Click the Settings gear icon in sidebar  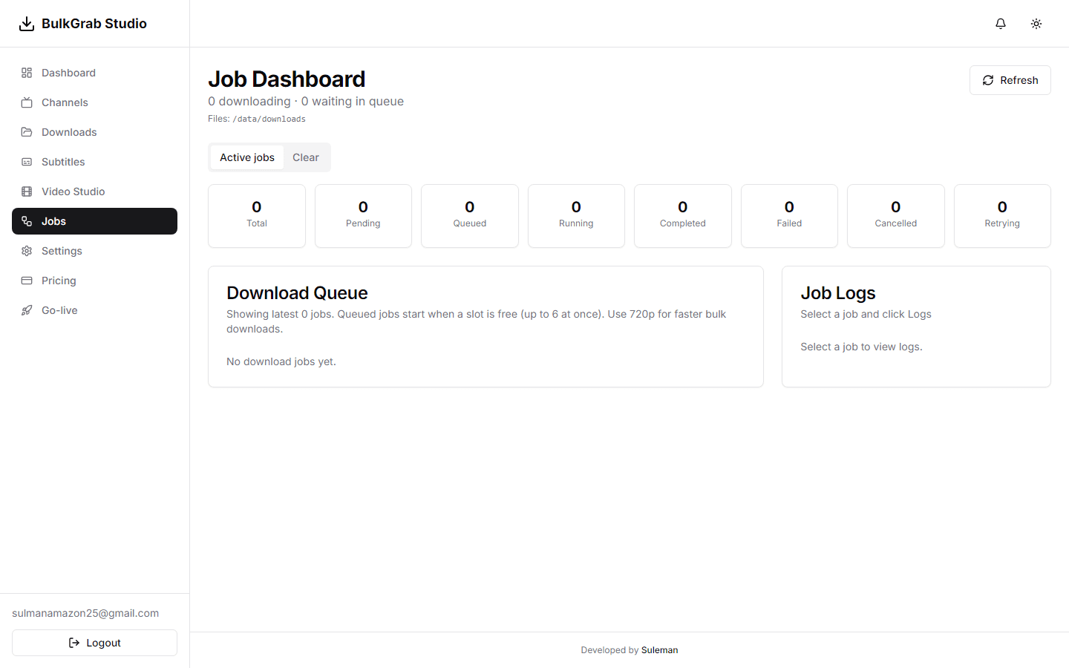coord(27,251)
